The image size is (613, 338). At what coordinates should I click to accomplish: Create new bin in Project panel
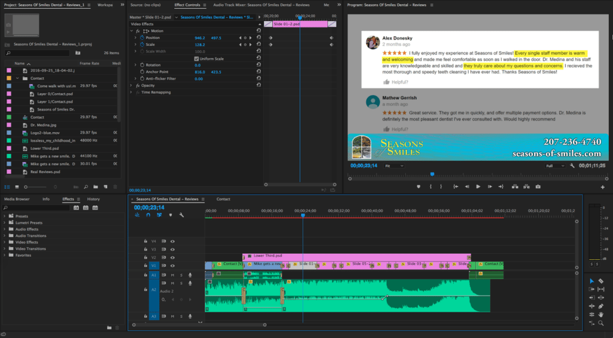[95, 187]
